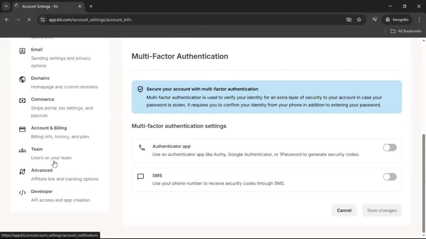
Task: Click the Commerce cash icon
Action: [22, 101]
